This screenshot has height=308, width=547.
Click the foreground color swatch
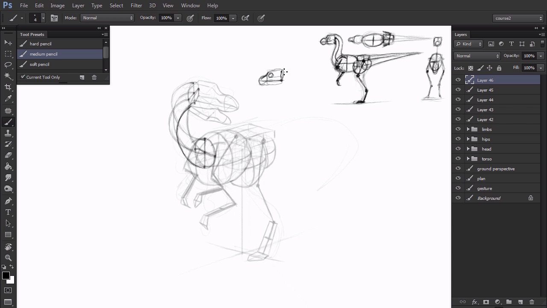click(x=6, y=276)
